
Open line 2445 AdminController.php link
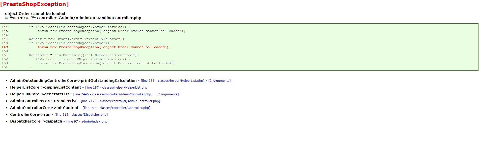(113, 94)
